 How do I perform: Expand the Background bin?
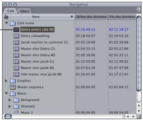(x=10, y=100)
